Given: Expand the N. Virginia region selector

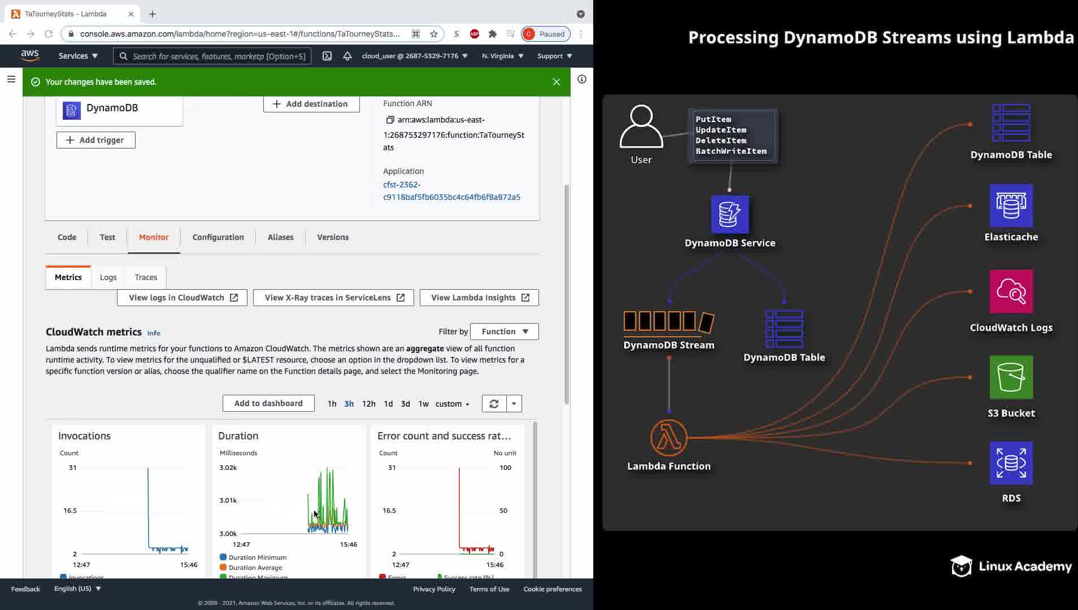Looking at the screenshot, I should click(x=502, y=56).
